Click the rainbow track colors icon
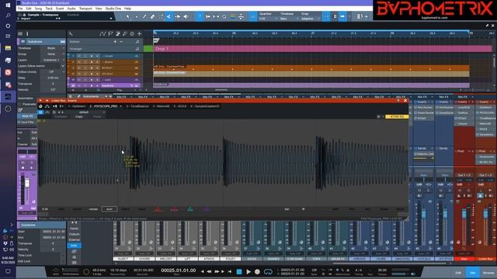This screenshot has height=279, width=497. tap(233, 16)
